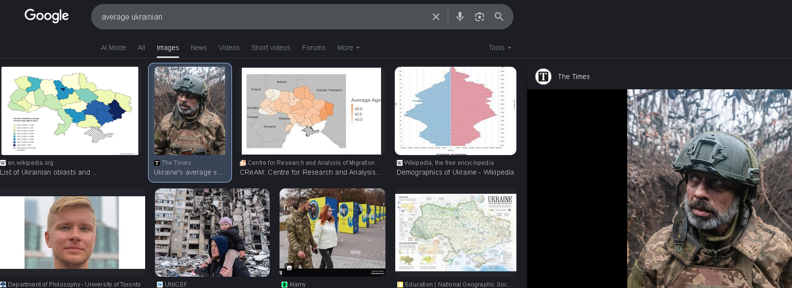This screenshot has width=792, height=288.
Task: Open National Geographic Ukraine map thumbnail
Action: coord(456,233)
